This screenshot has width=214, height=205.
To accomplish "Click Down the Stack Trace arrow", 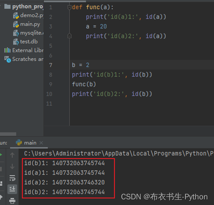I will [12, 166].
